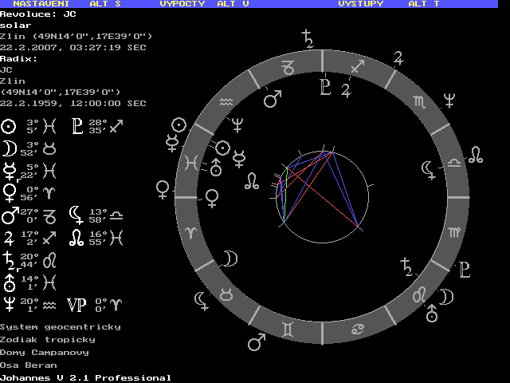Click the Lunar Node symbol outside the wheel's right edge
The height and width of the screenshot is (383, 510).
(x=476, y=156)
